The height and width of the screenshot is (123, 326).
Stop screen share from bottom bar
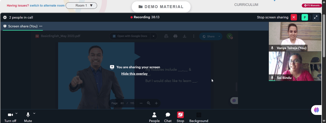tap(180, 117)
